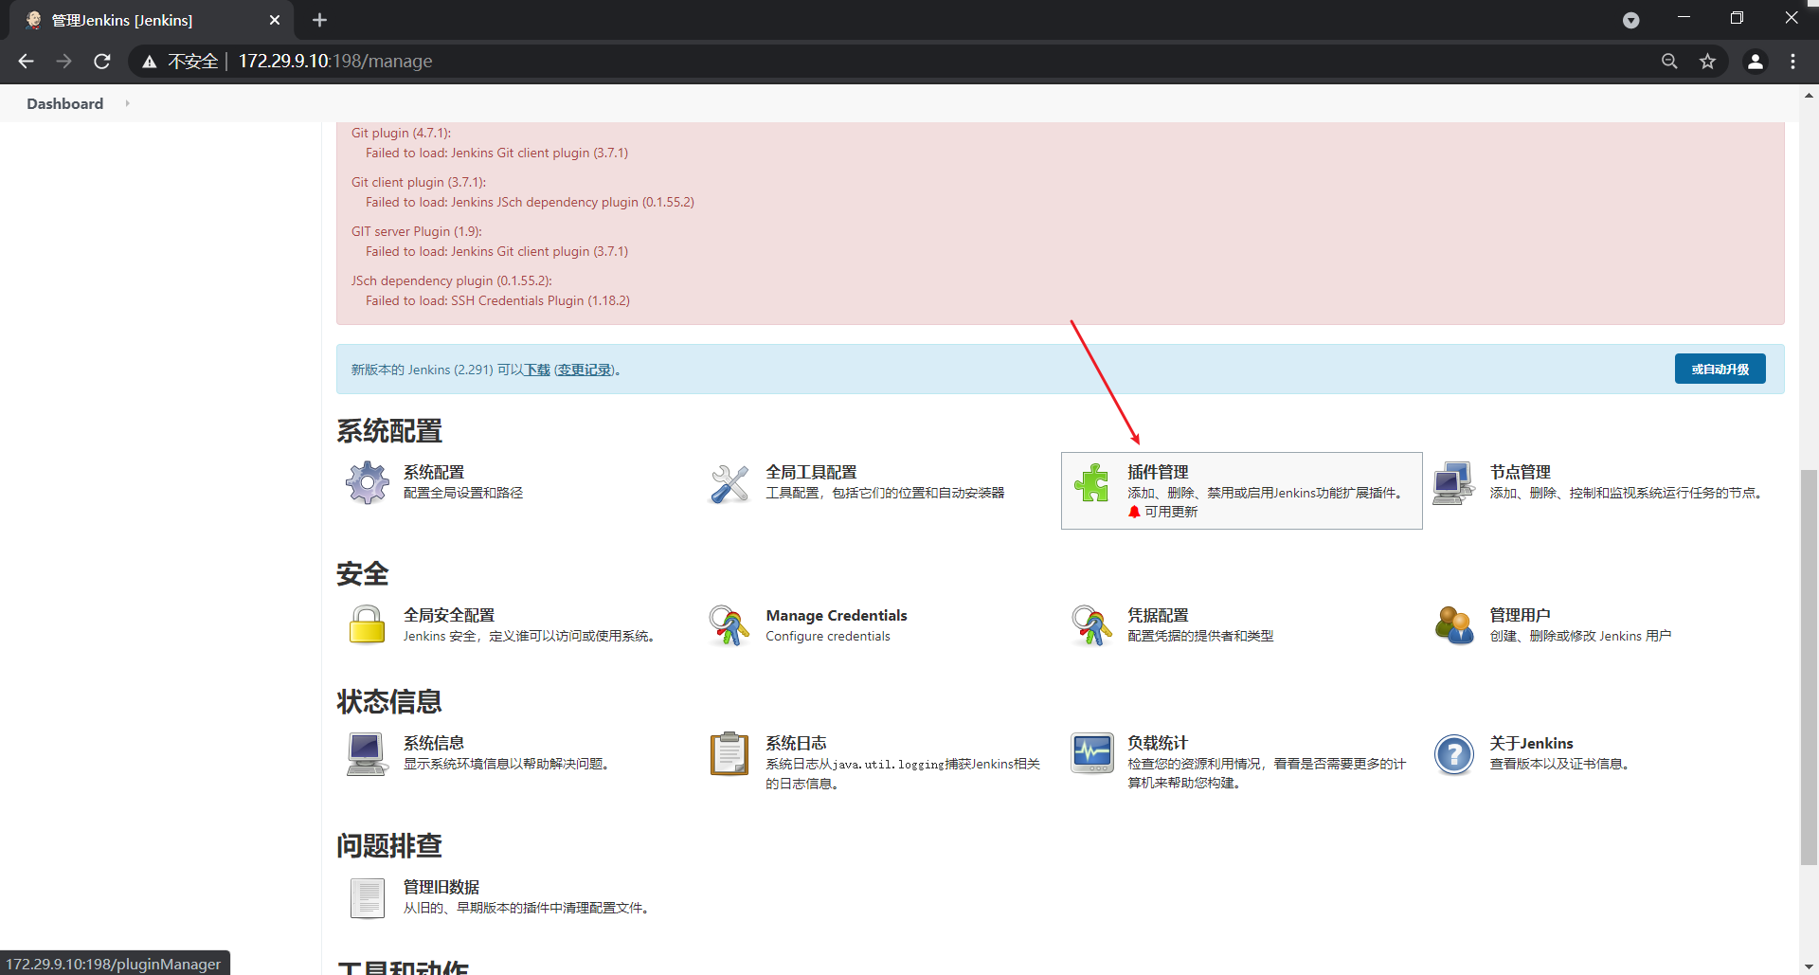Open the 节点管理 computer icon
The width and height of the screenshot is (1819, 975).
[x=1453, y=483]
